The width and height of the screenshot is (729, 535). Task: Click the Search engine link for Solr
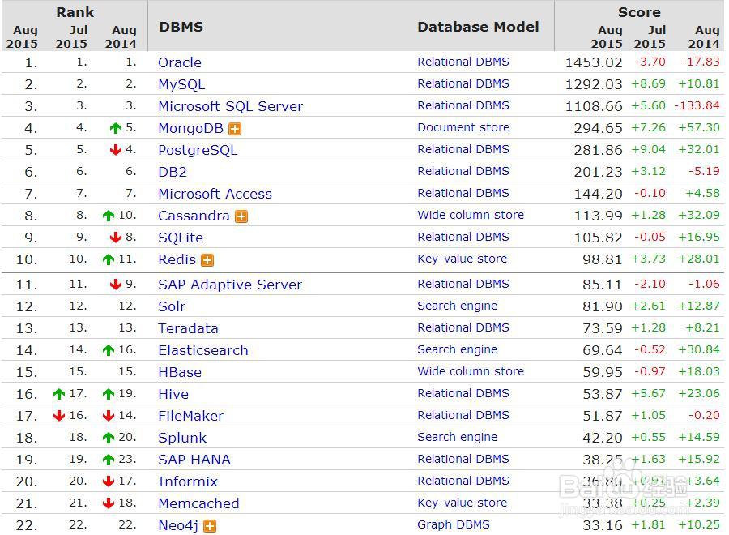(x=458, y=306)
